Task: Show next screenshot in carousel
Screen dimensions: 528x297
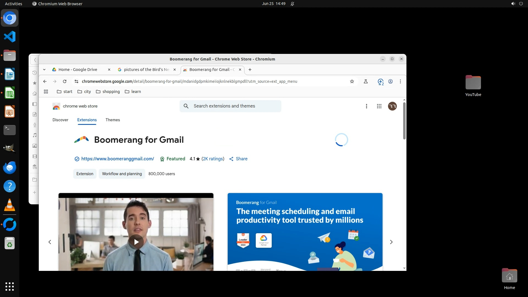Action: pyautogui.click(x=391, y=242)
